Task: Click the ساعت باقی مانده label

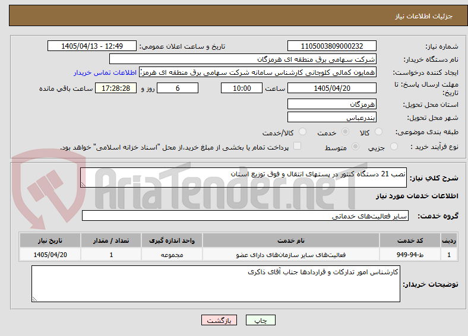Action: click(66, 88)
